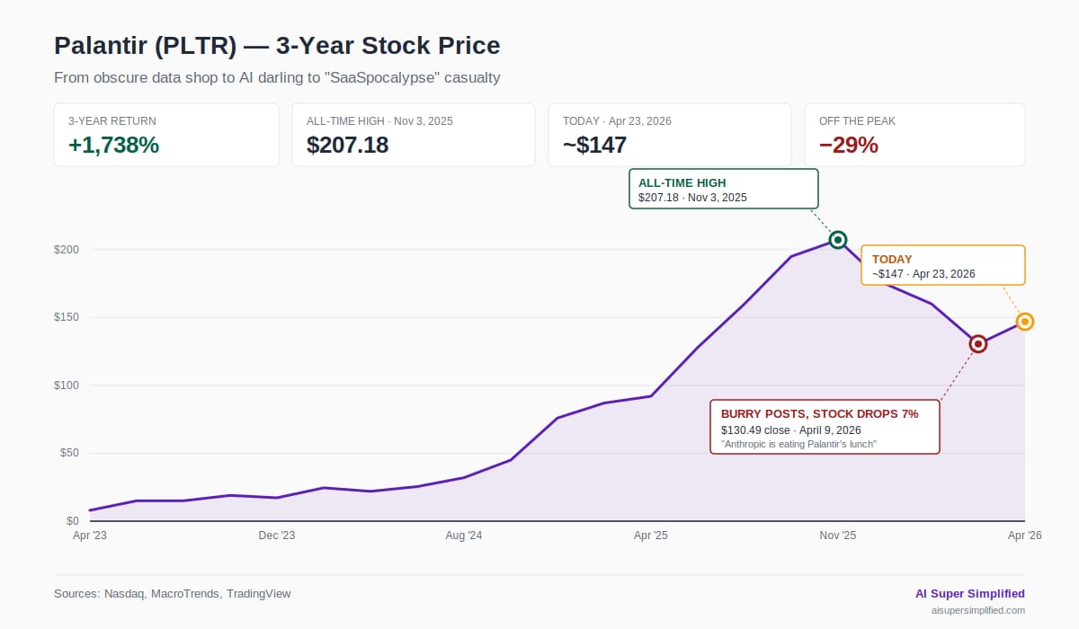Image resolution: width=1079 pixels, height=629 pixels.
Task: Select the TODAY annotation callout box
Action: [942, 265]
